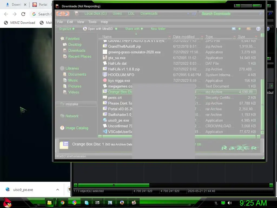Go back in Chrome browser

(6, 14)
